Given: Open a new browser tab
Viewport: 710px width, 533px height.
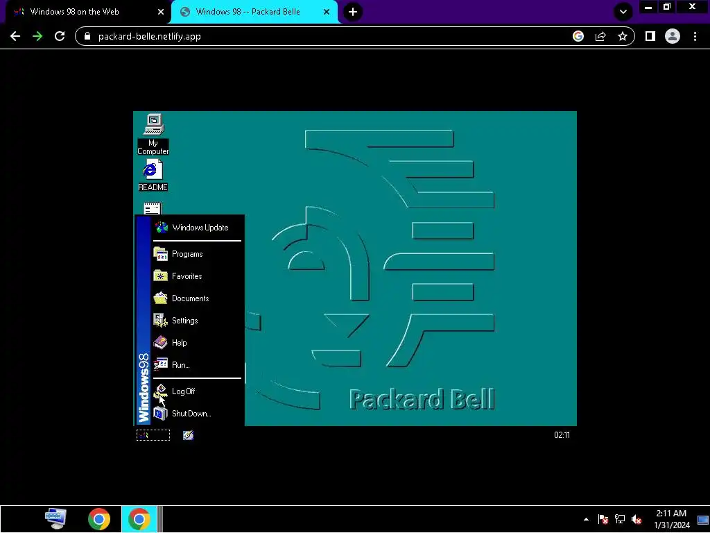Looking at the screenshot, I should click(353, 12).
